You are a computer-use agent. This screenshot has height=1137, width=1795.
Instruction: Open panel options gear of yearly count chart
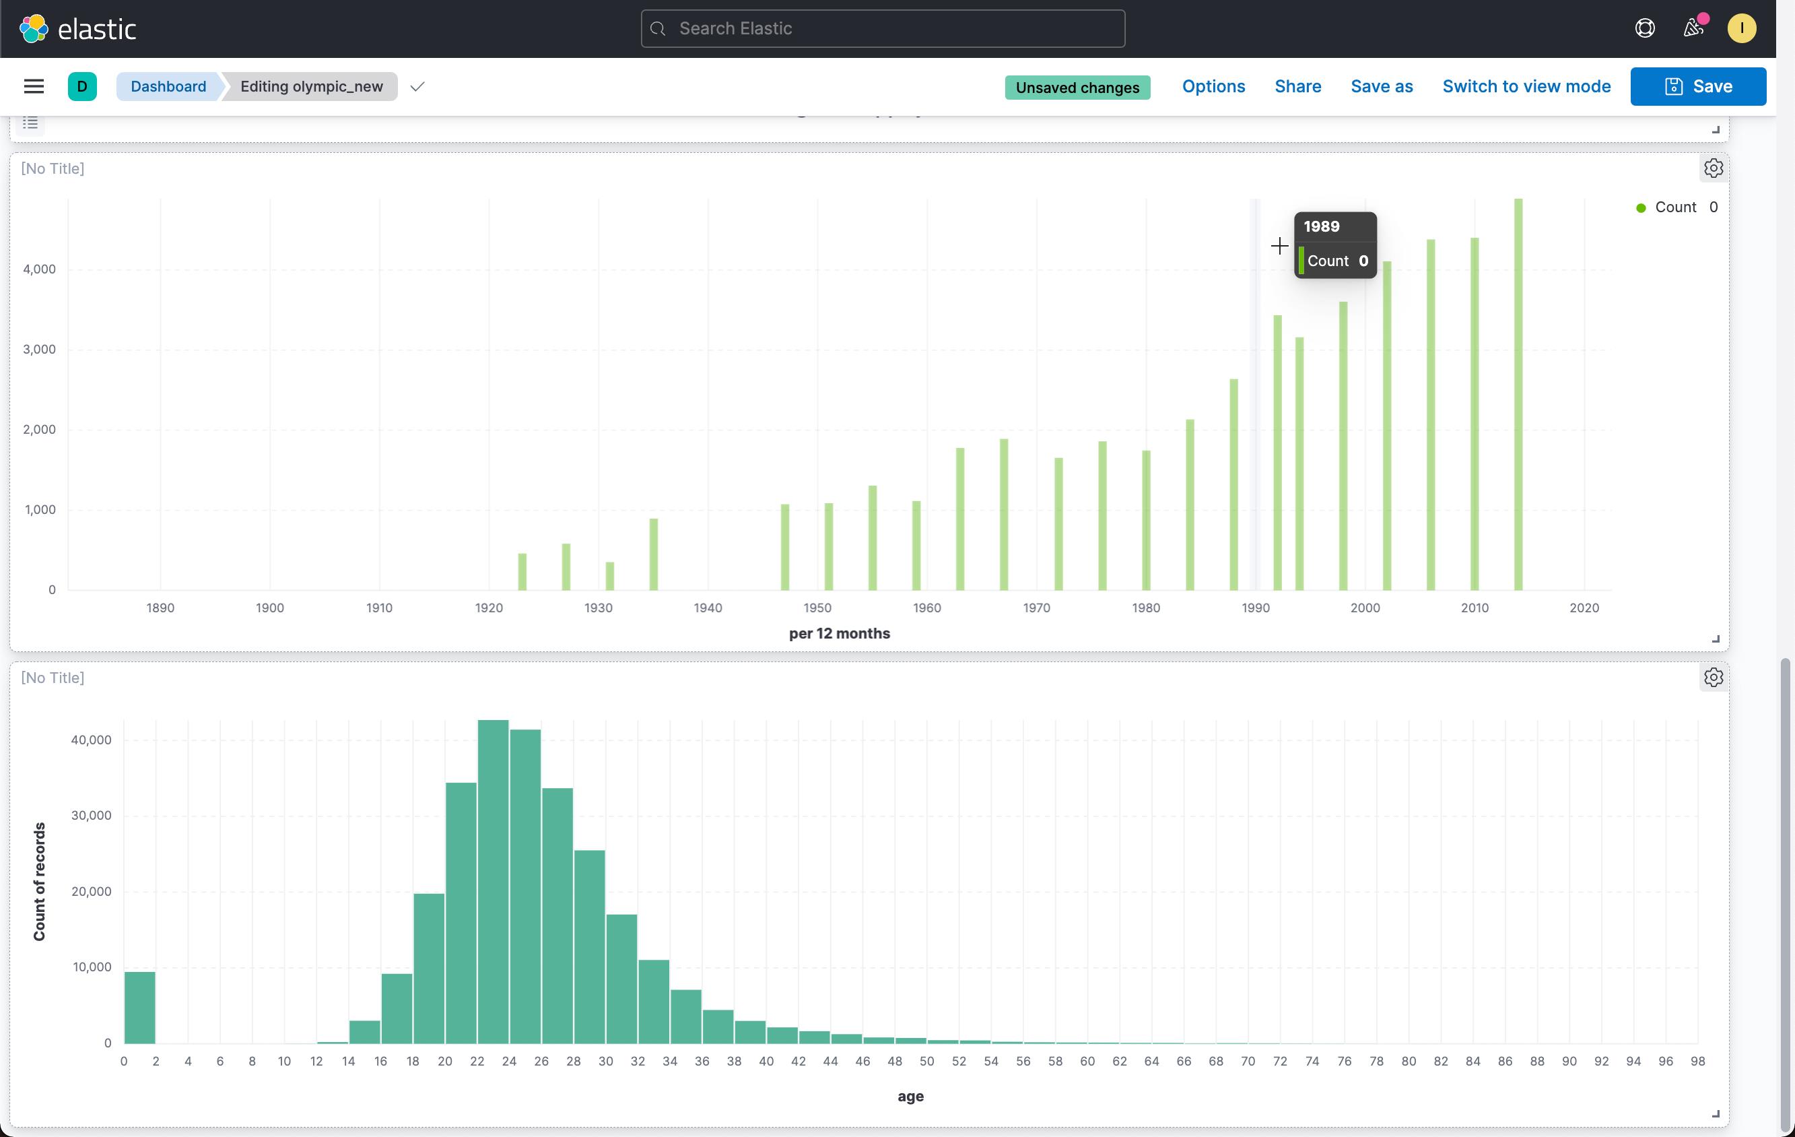(x=1713, y=168)
